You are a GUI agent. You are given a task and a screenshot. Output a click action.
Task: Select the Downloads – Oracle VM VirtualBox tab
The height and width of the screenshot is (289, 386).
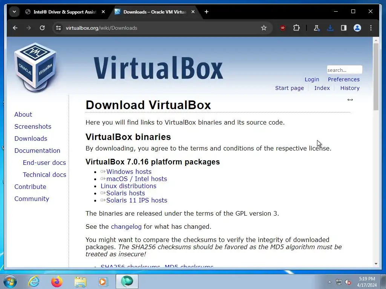coord(155,12)
